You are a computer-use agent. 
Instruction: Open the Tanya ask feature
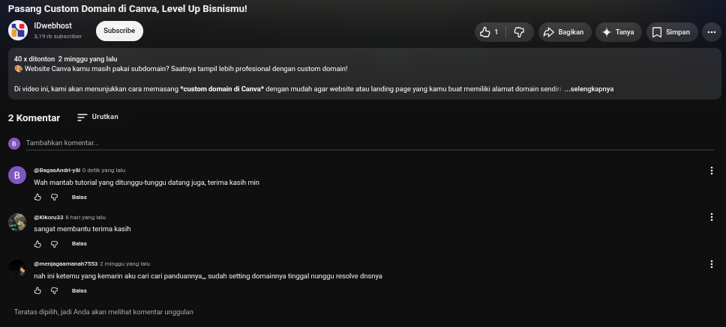click(619, 32)
